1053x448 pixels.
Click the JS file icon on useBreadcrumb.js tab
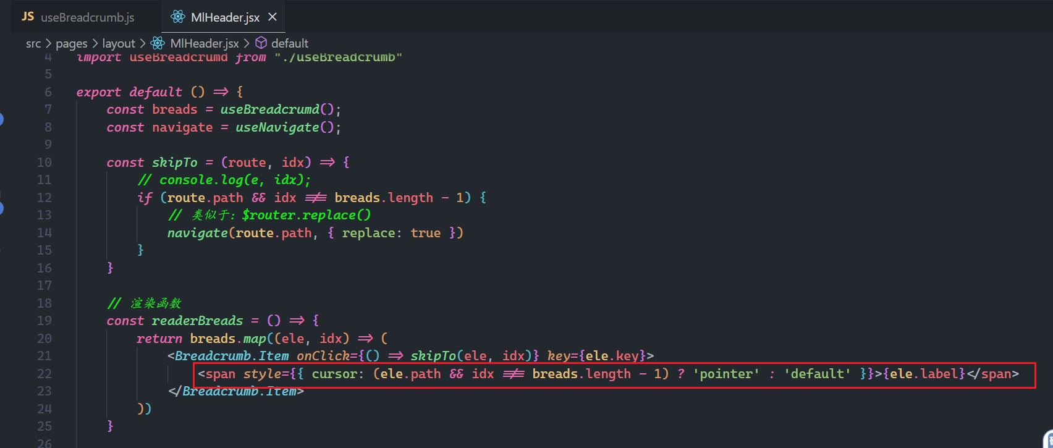click(x=28, y=17)
